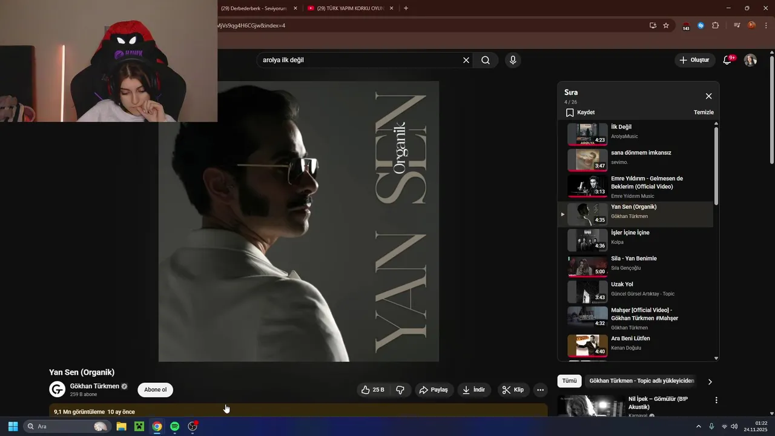Select Gökhan Türkmen - Topic filter chip

(x=642, y=381)
